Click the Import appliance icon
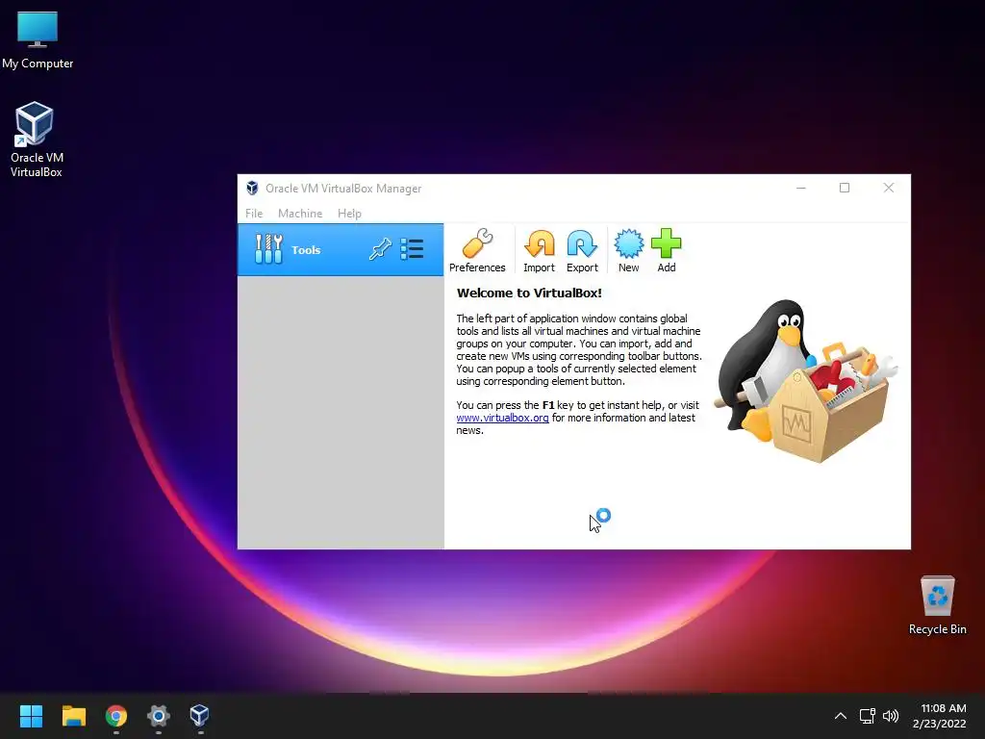Viewport: 985px width, 739px height. coord(539,250)
